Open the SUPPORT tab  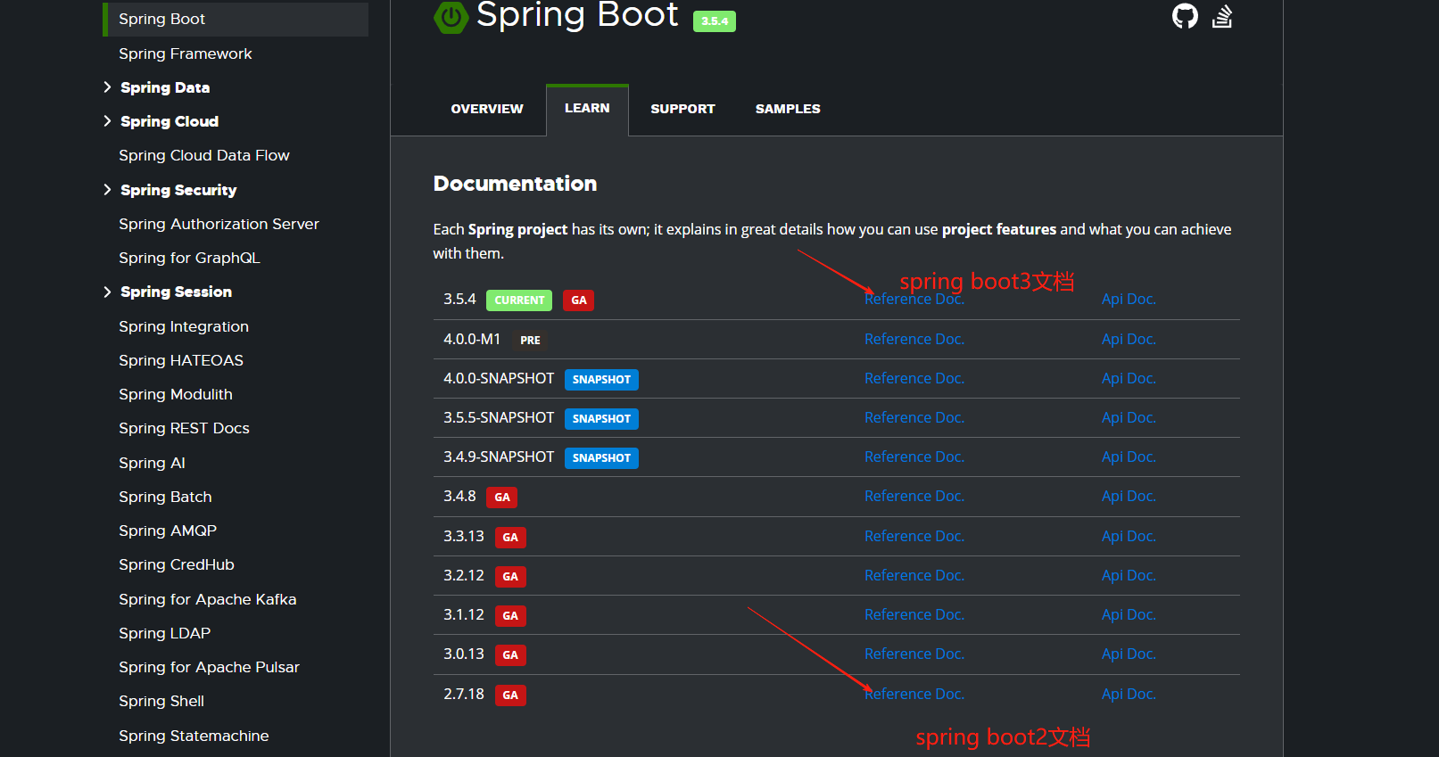coord(682,109)
